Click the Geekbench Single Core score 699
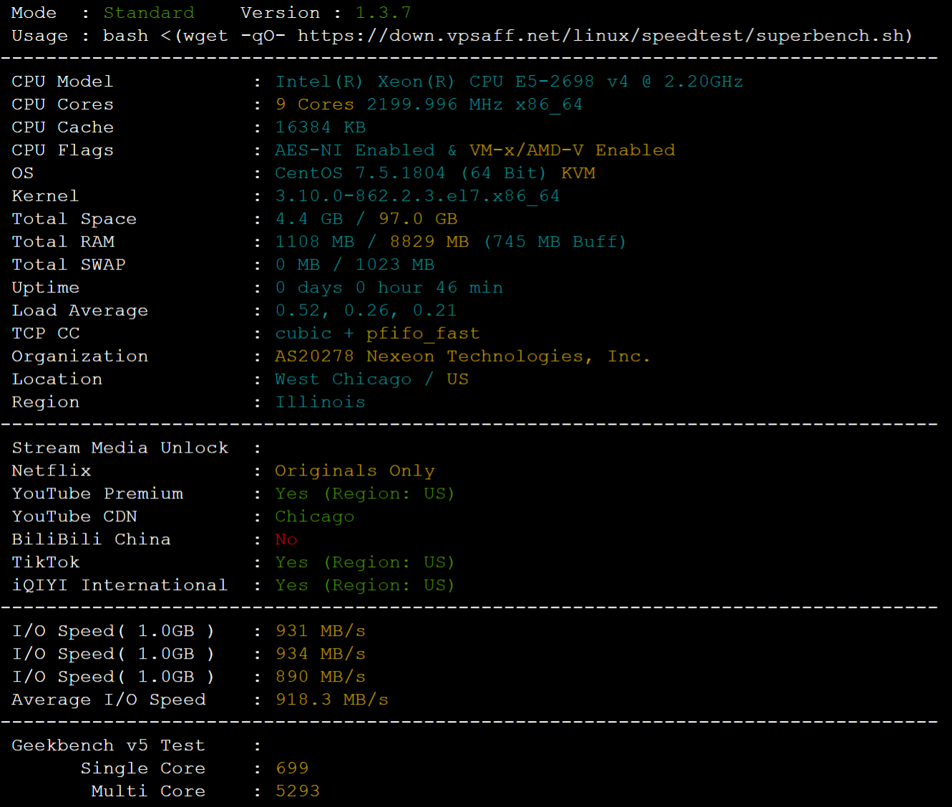Viewport: 952px width, 807px height. (292, 768)
